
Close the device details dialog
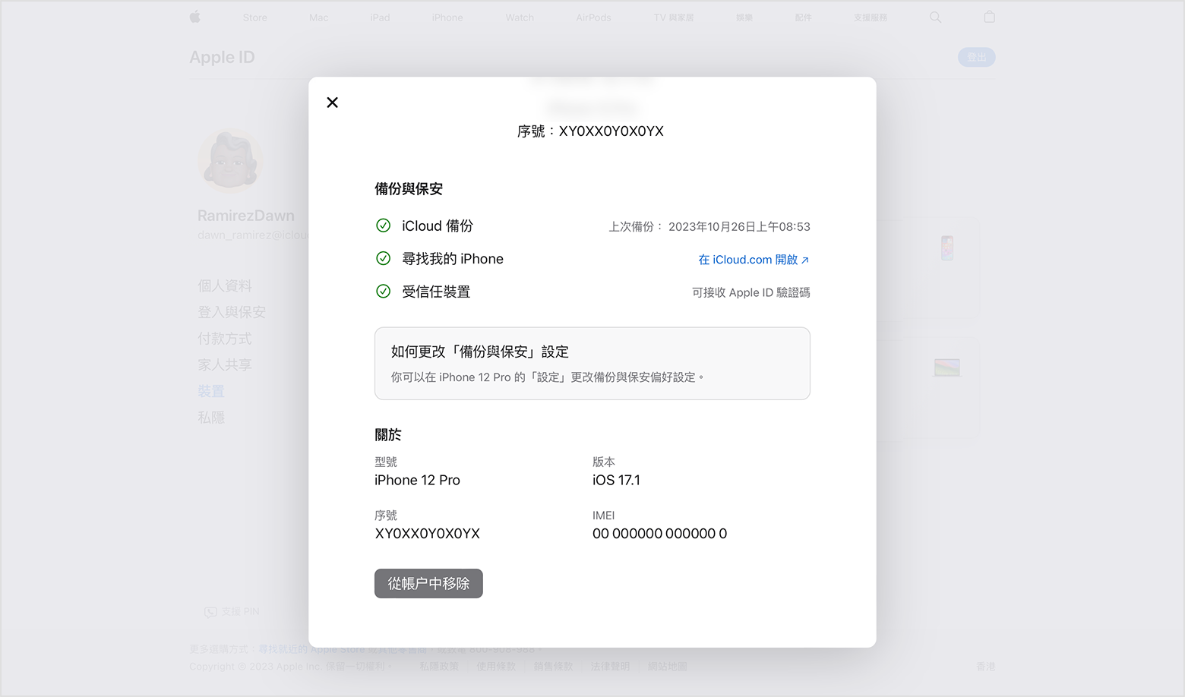[x=332, y=102]
